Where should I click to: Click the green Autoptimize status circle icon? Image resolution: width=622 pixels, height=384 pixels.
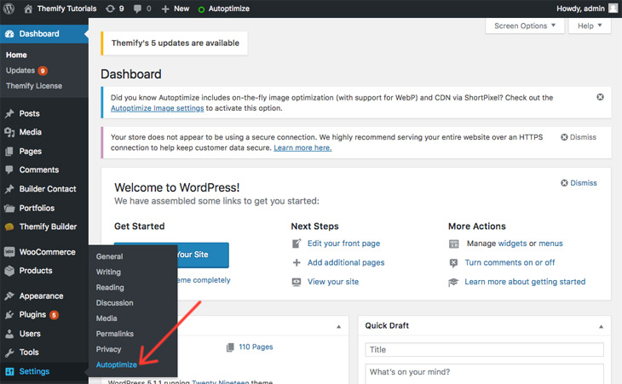coord(201,9)
